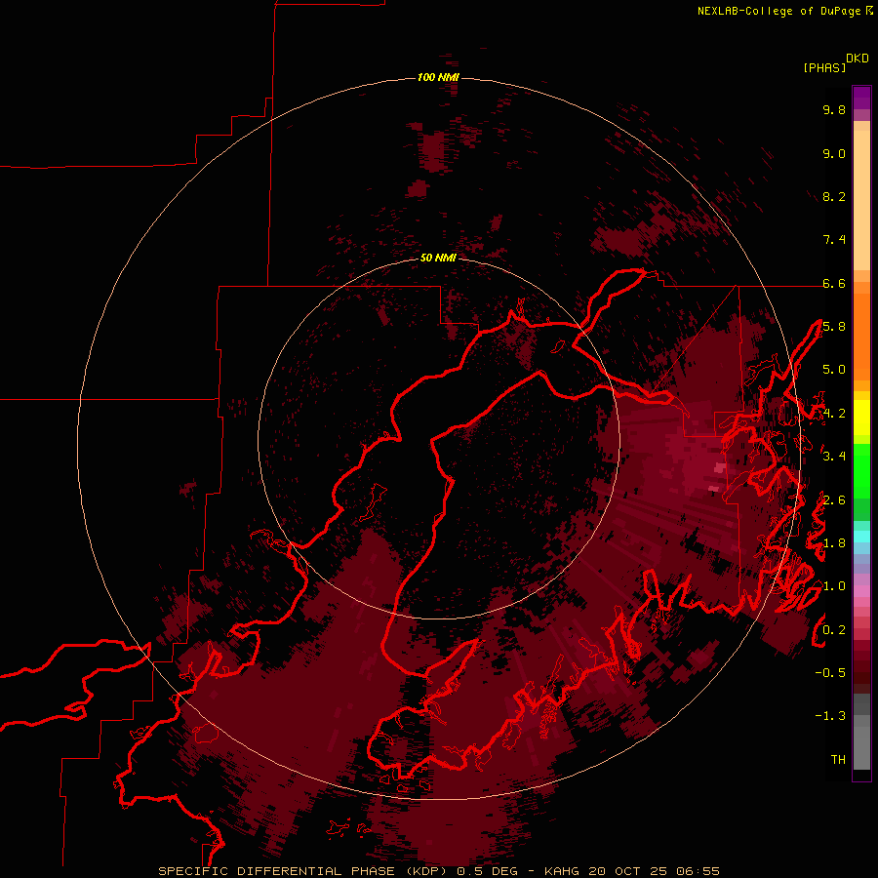Click the 100 NMI range ring label

point(438,77)
